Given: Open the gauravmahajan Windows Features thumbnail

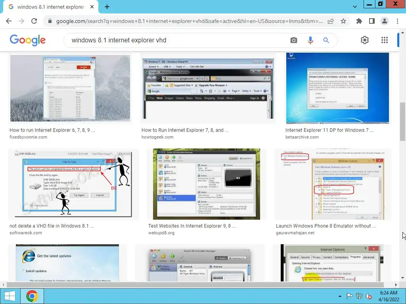Looking at the screenshot, I should [333, 184].
